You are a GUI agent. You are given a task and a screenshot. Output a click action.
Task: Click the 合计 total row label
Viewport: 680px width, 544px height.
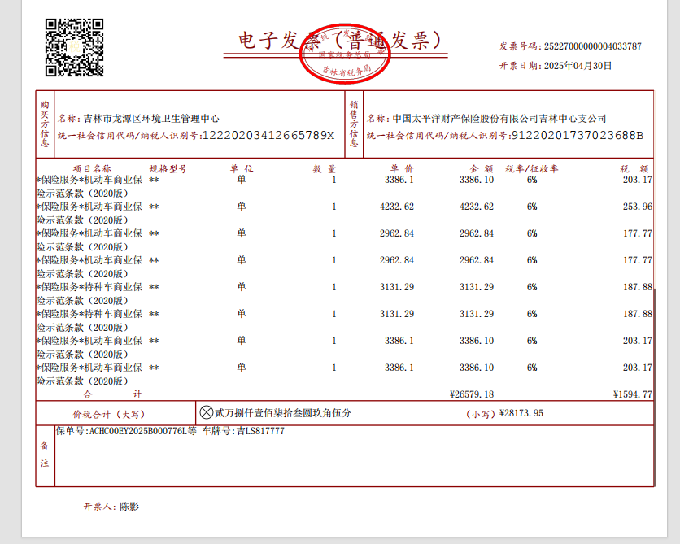coord(113,394)
